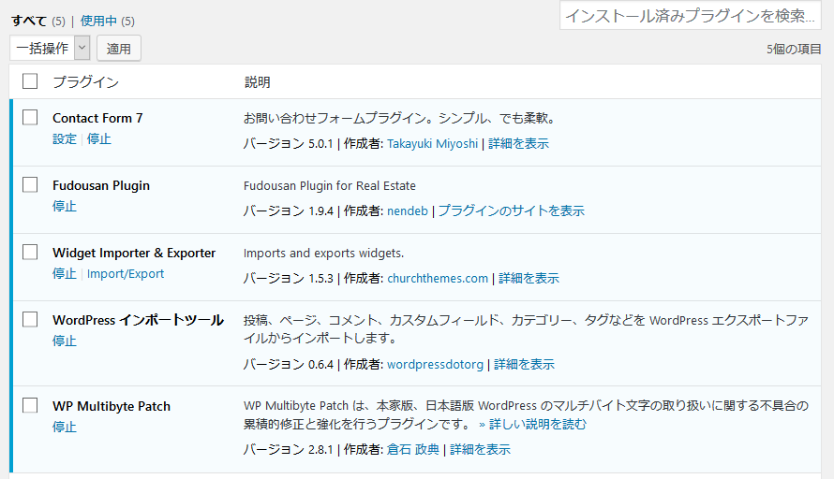The width and height of the screenshot is (834, 479).
Task: Open author link Takayuki Miyoshi
Action: tap(432, 144)
